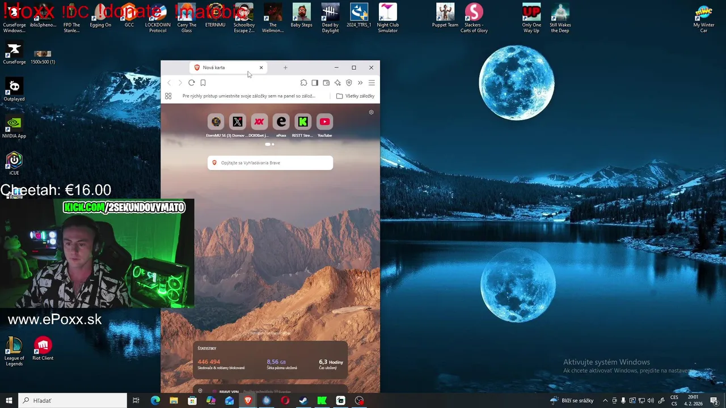
Task: Click the bookmark this page icon
Action: 203,83
